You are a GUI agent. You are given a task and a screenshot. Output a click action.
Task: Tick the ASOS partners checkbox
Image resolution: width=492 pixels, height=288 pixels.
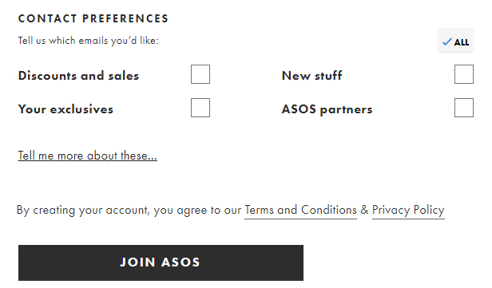(x=464, y=108)
